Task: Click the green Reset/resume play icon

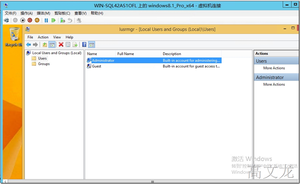Action: [x=54, y=20]
